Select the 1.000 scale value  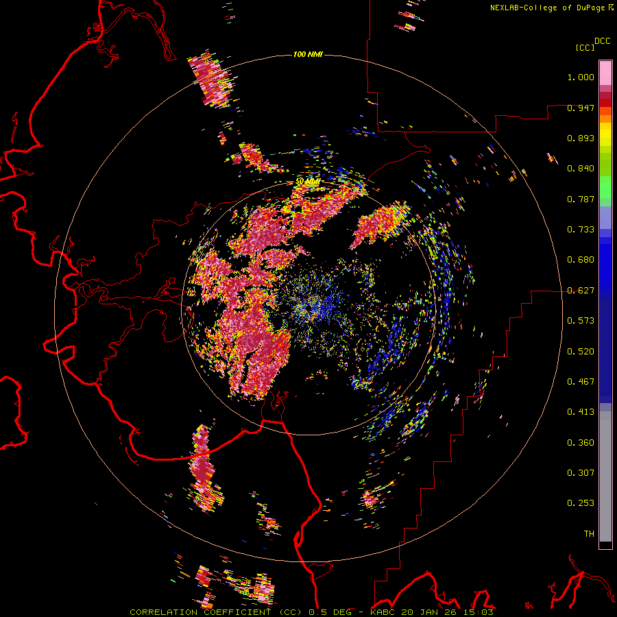[x=581, y=77]
